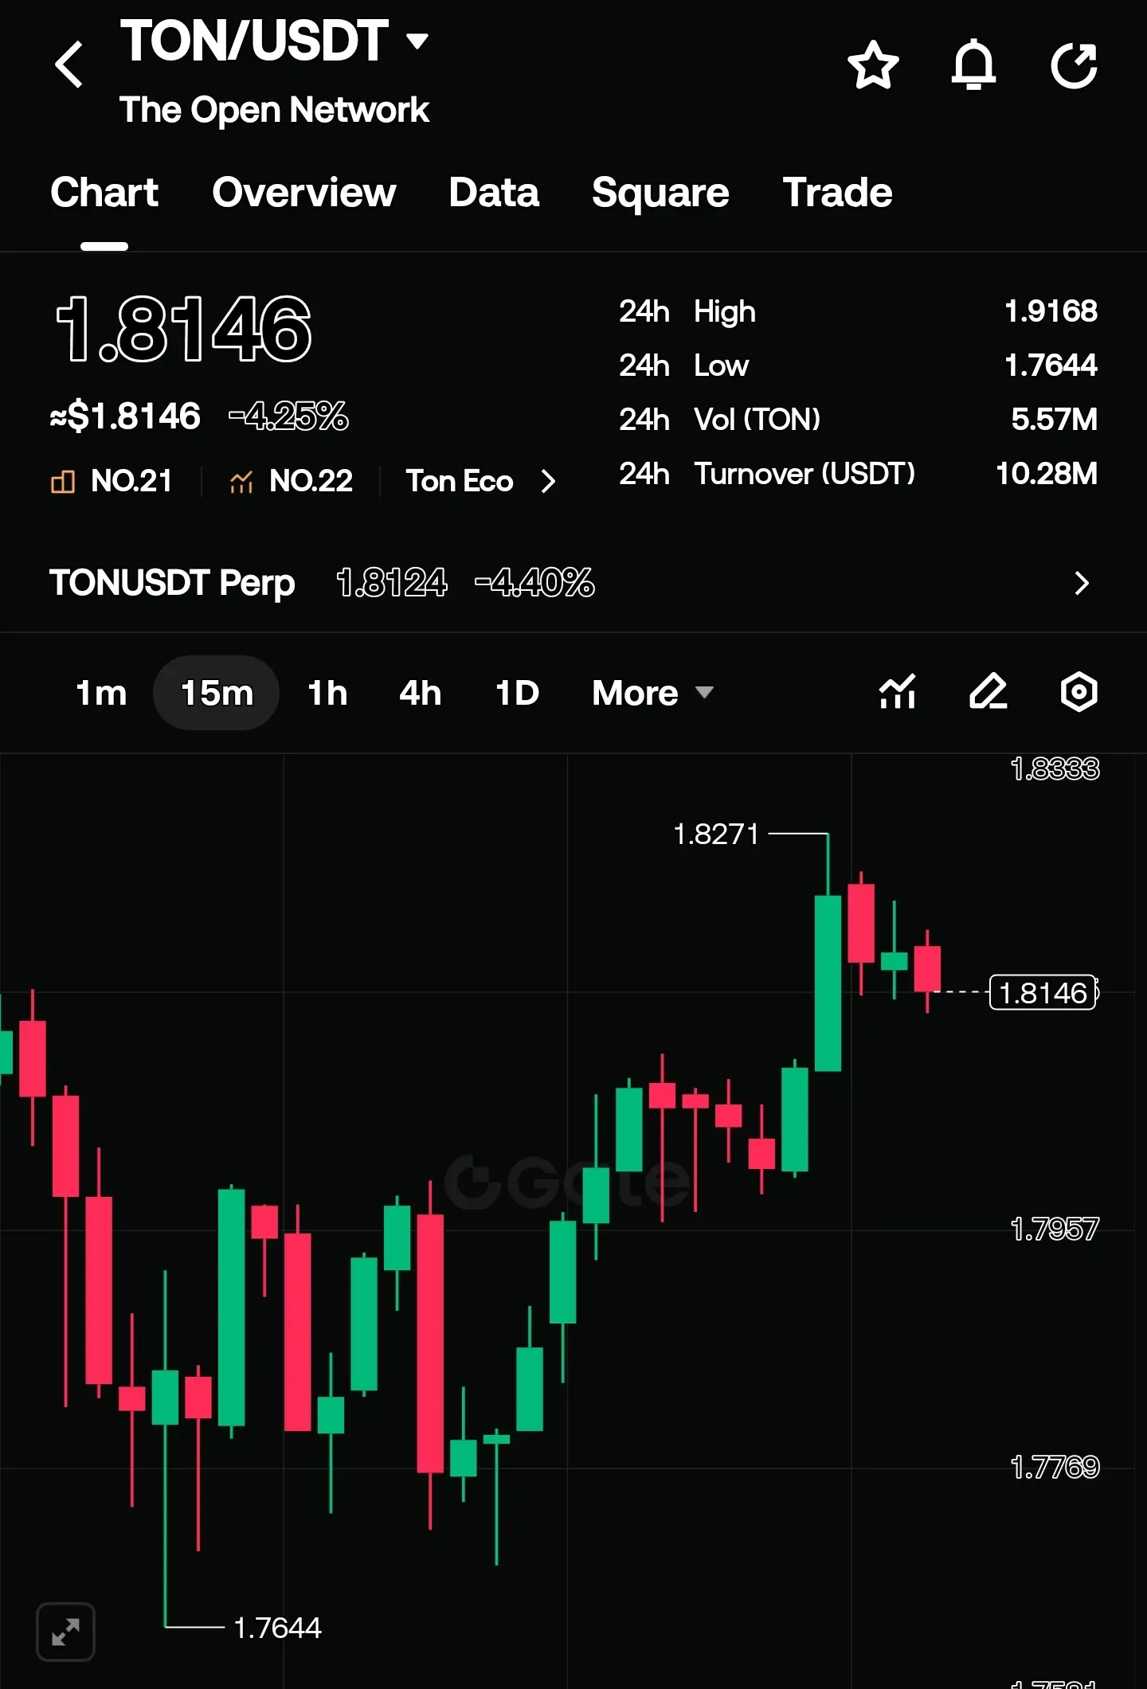Tap the 24h Turnover value 10.28M
1147x1689 pixels.
[1047, 474]
